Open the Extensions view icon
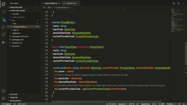 click(x=4, y=35)
